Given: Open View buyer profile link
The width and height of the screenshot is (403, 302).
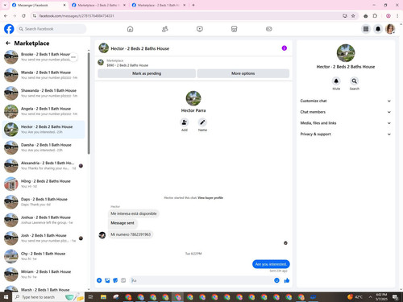Looking at the screenshot, I should [x=210, y=198].
